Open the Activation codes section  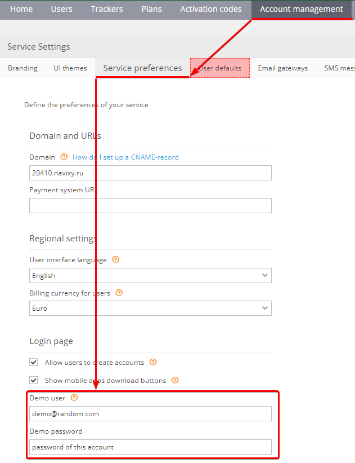pos(211,9)
